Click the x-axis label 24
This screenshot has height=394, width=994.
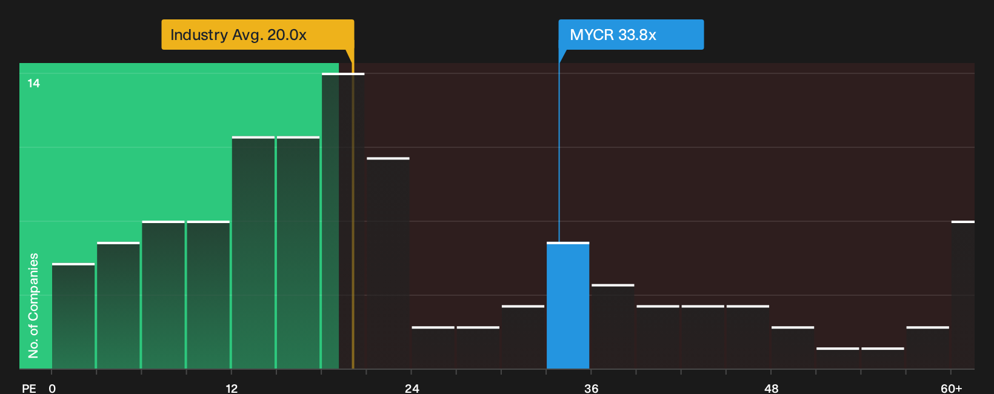pyautogui.click(x=412, y=388)
